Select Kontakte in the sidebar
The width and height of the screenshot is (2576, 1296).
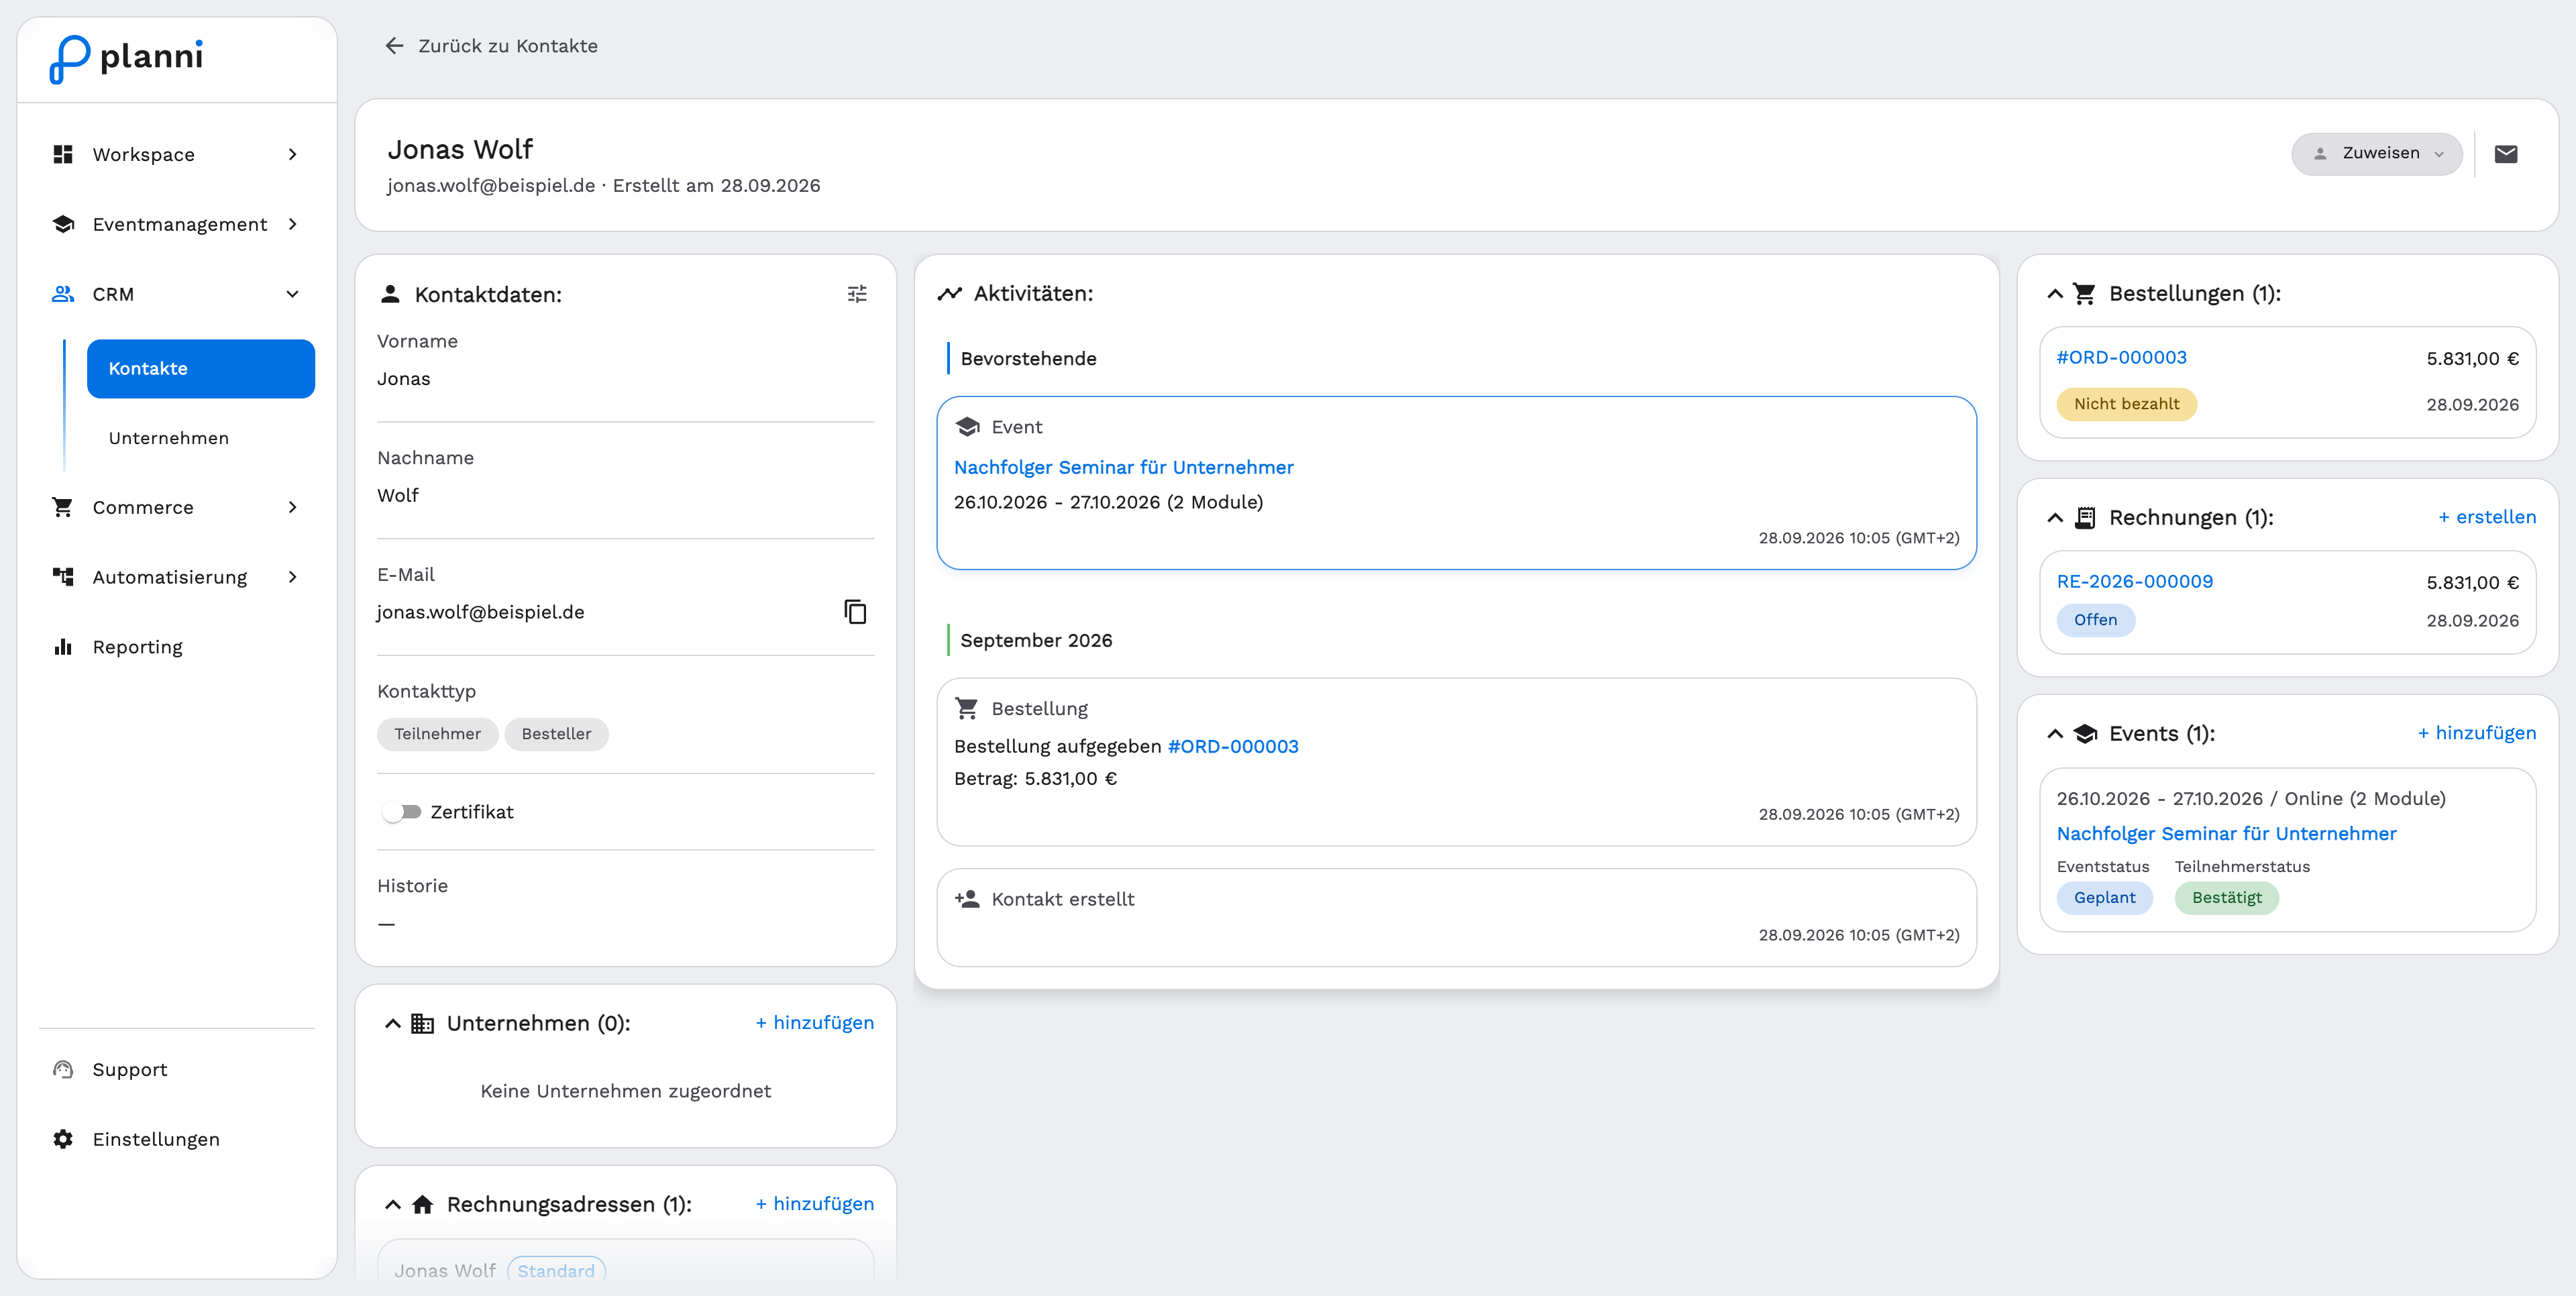click(x=201, y=369)
